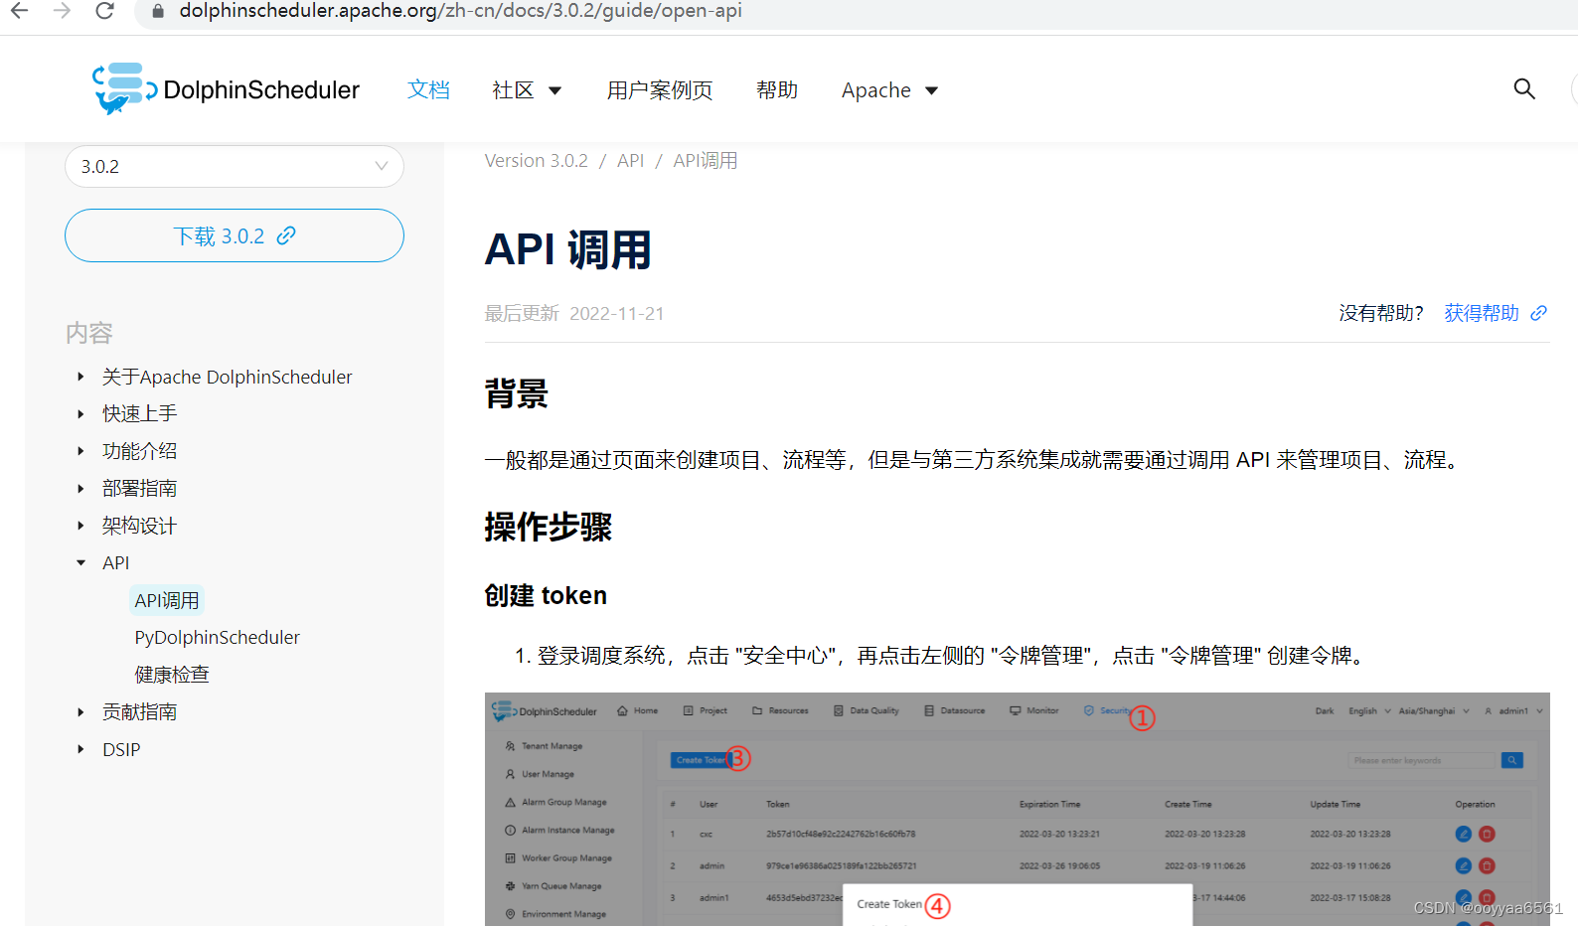Image resolution: width=1578 pixels, height=926 pixels.
Task: Open the API调用 breadcrumb item
Action: (705, 160)
